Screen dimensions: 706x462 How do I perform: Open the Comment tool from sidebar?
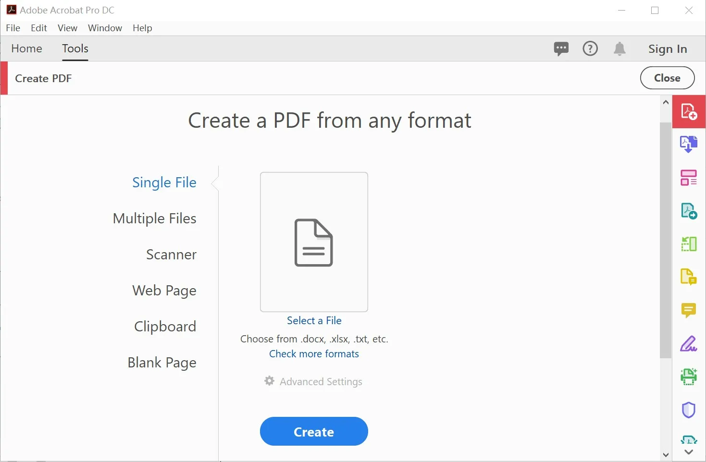[x=689, y=310]
